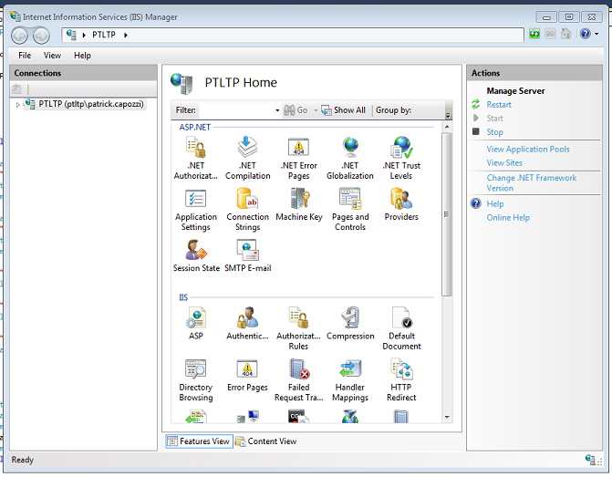Open Authentication feature in IIS group
The height and width of the screenshot is (477, 612).
(247, 324)
